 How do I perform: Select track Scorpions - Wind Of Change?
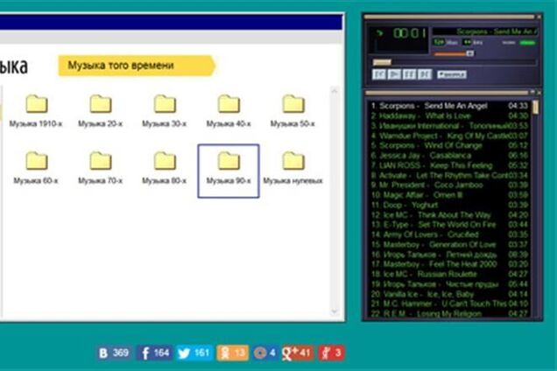click(449, 145)
